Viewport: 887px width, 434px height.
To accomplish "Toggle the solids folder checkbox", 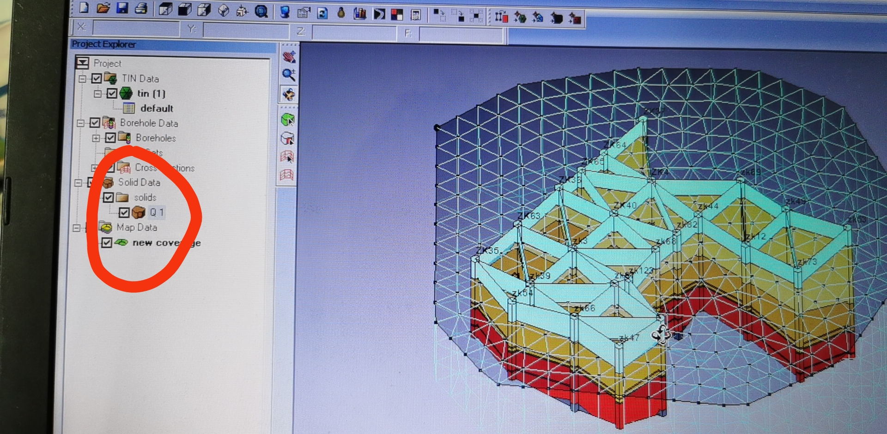I will pos(109,198).
